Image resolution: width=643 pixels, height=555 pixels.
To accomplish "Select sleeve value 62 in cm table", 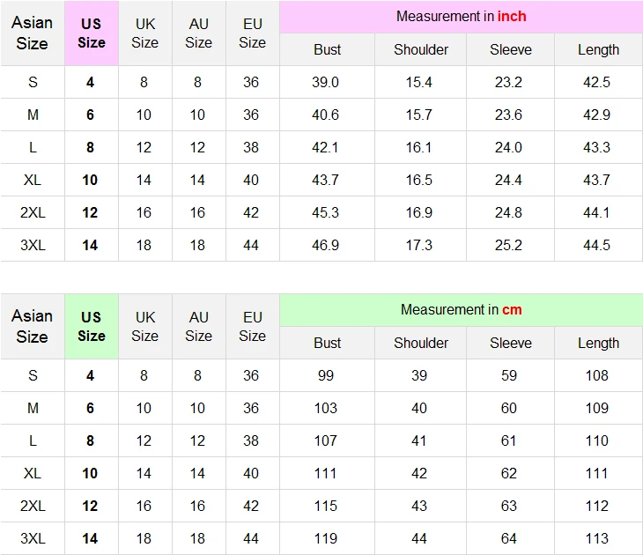I will pyautogui.click(x=508, y=473).
